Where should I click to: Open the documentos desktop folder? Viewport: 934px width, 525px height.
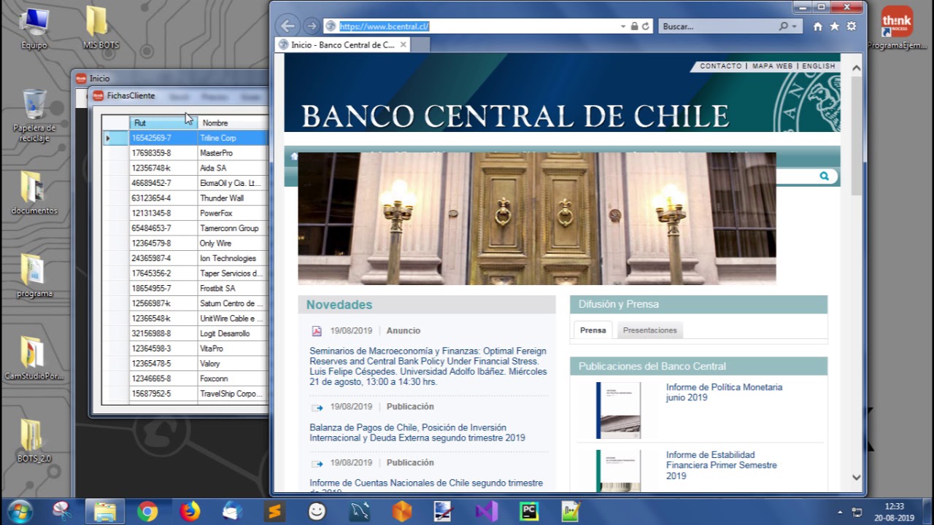(x=34, y=193)
